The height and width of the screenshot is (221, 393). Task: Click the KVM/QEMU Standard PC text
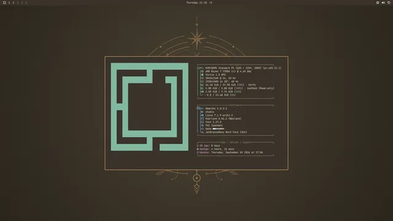[243, 68]
